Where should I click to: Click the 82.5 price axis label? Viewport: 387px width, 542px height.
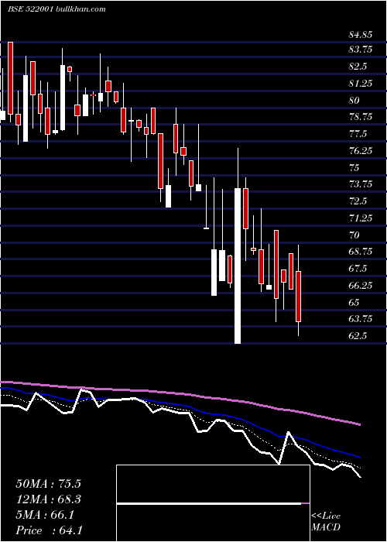[x=358, y=67]
